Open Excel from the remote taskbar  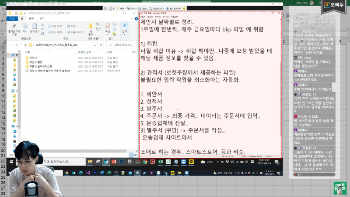[x=161, y=162]
